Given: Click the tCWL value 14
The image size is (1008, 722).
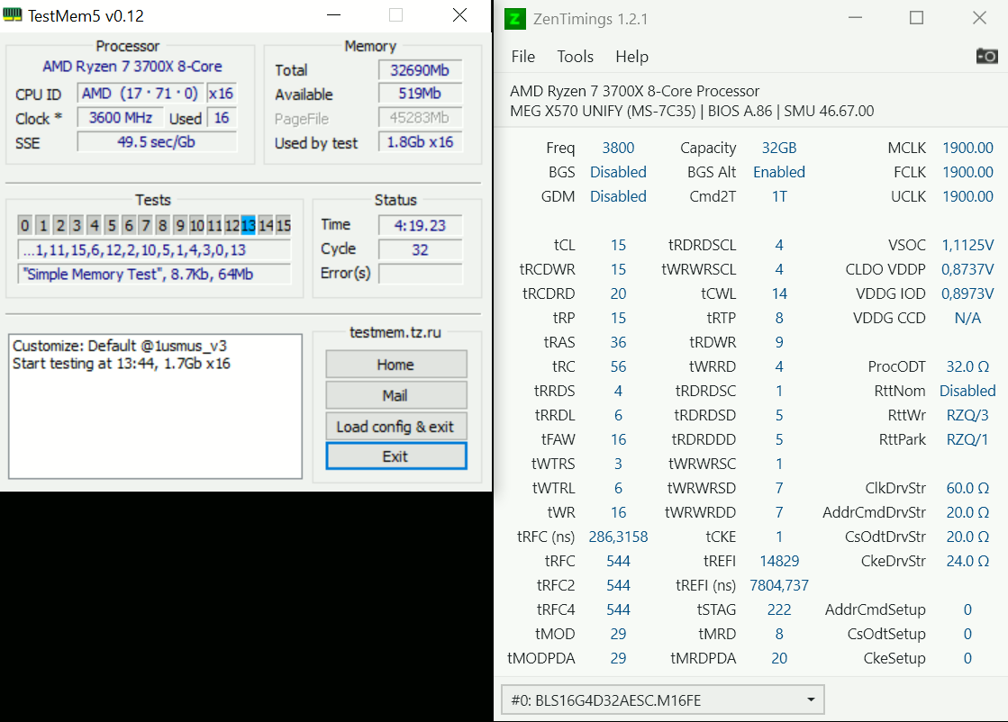Looking at the screenshot, I should pyautogui.click(x=779, y=293).
